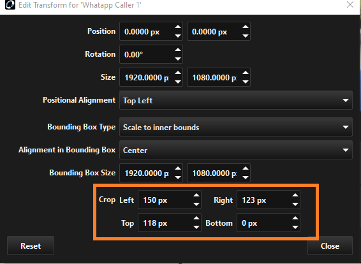361x264 pixels.
Task: Click the Close button
Action: 330,246
